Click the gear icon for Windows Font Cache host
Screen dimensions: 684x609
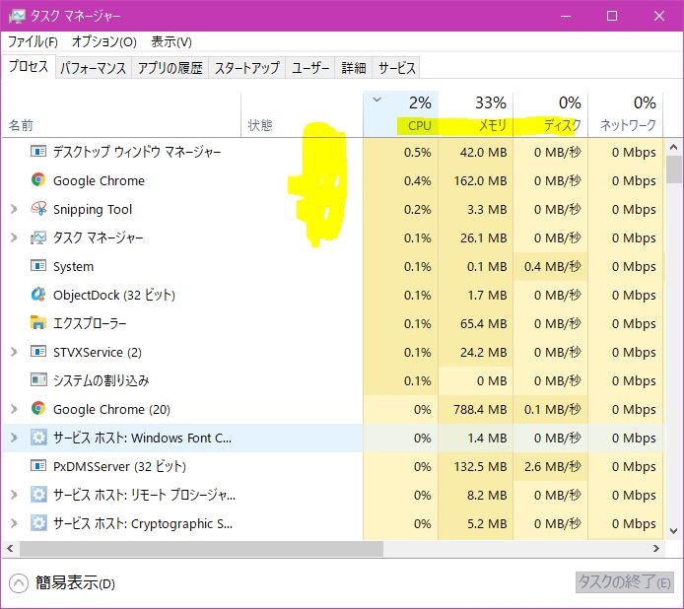(38, 438)
